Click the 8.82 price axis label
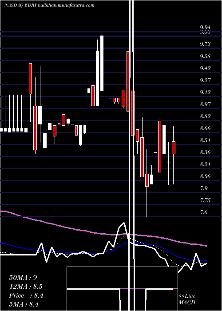The height and width of the screenshot is (311, 222). (205, 116)
